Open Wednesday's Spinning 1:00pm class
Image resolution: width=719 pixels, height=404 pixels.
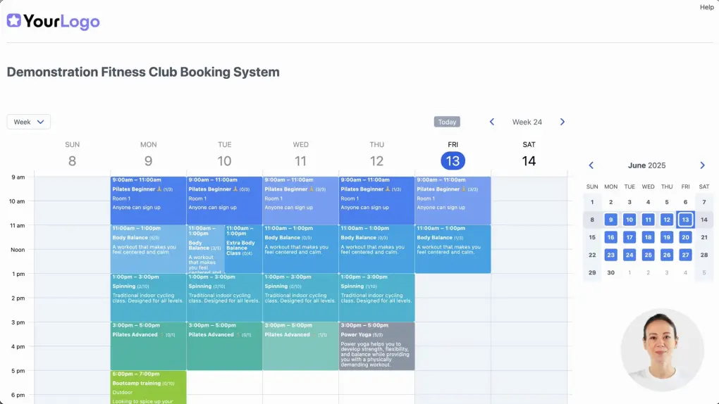click(x=300, y=297)
